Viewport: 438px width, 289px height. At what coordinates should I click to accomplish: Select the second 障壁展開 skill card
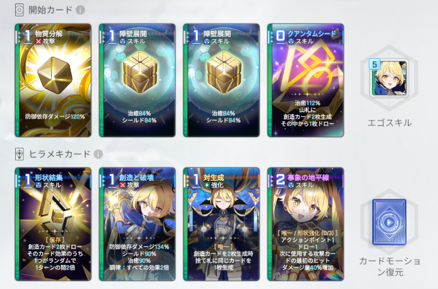(221, 80)
